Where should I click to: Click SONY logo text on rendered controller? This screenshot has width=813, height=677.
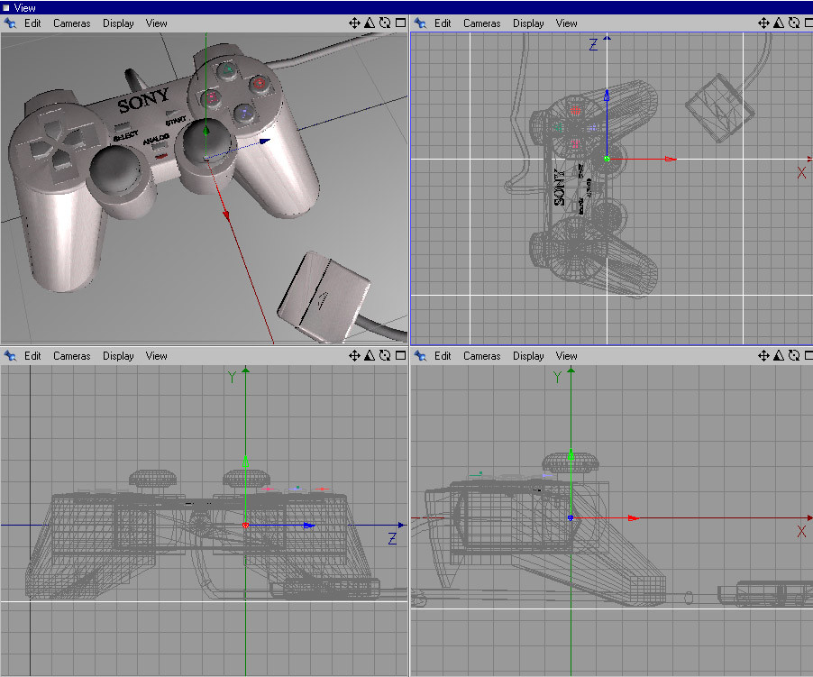click(143, 99)
